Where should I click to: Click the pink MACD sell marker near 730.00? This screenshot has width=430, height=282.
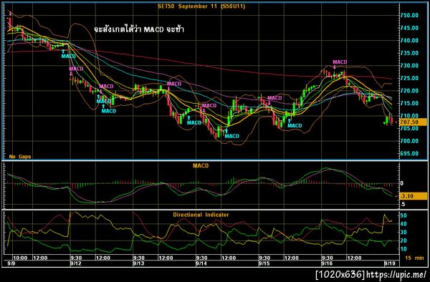[340, 62]
